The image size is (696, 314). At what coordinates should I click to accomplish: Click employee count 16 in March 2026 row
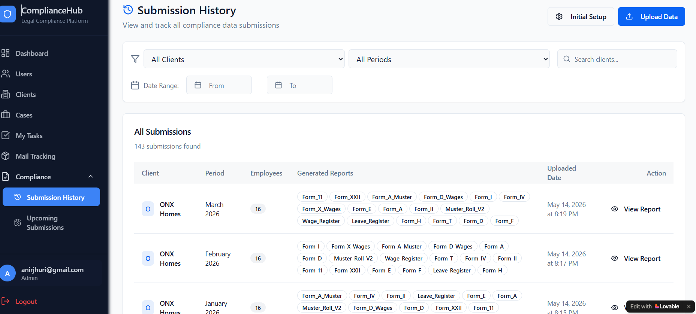258,209
